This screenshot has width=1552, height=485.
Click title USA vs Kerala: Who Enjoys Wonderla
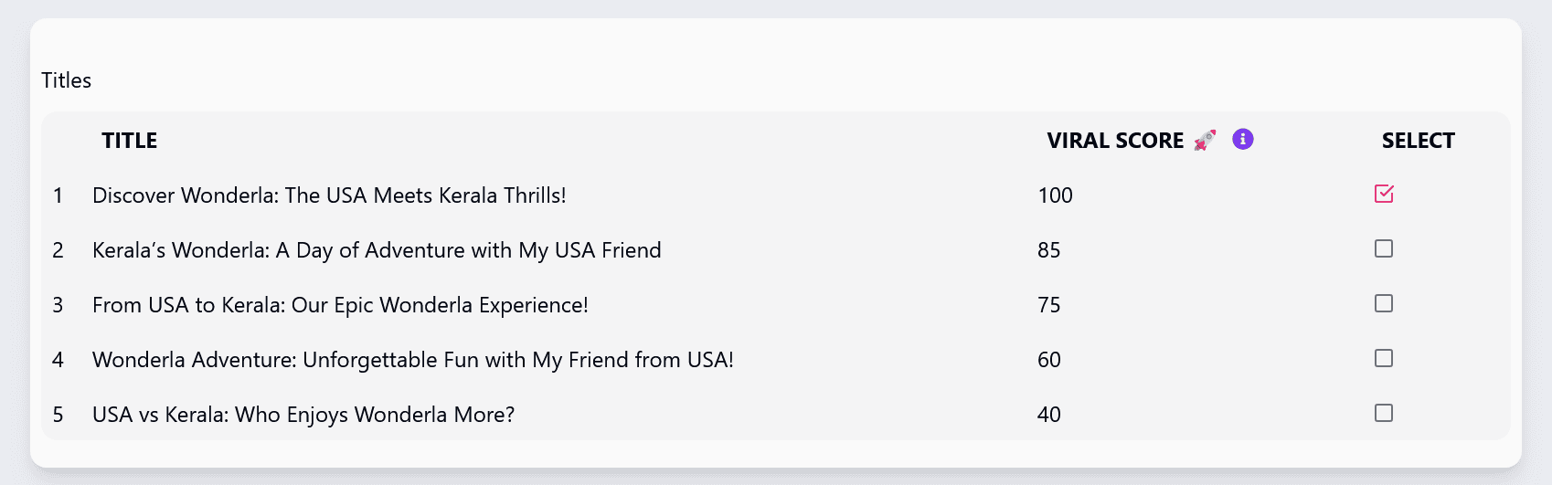point(303,415)
